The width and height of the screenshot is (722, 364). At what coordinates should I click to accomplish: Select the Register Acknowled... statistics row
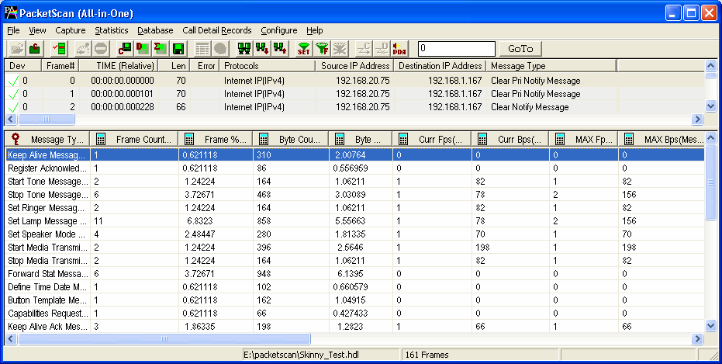[x=354, y=168]
